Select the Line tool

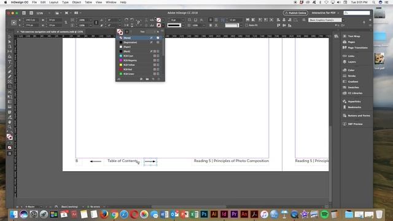[x=10, y=67]
